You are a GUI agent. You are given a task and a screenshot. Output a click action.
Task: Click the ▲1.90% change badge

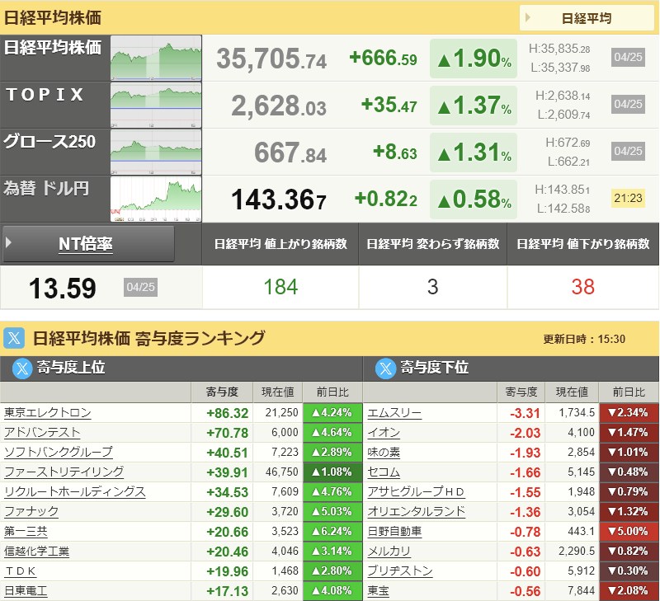pyautogui.click(x=474, y=59)
